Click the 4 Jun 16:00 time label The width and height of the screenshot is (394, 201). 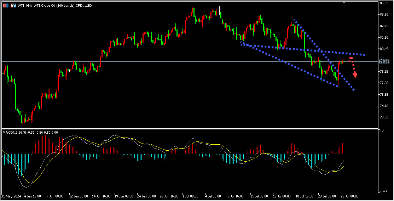(31, 196)
